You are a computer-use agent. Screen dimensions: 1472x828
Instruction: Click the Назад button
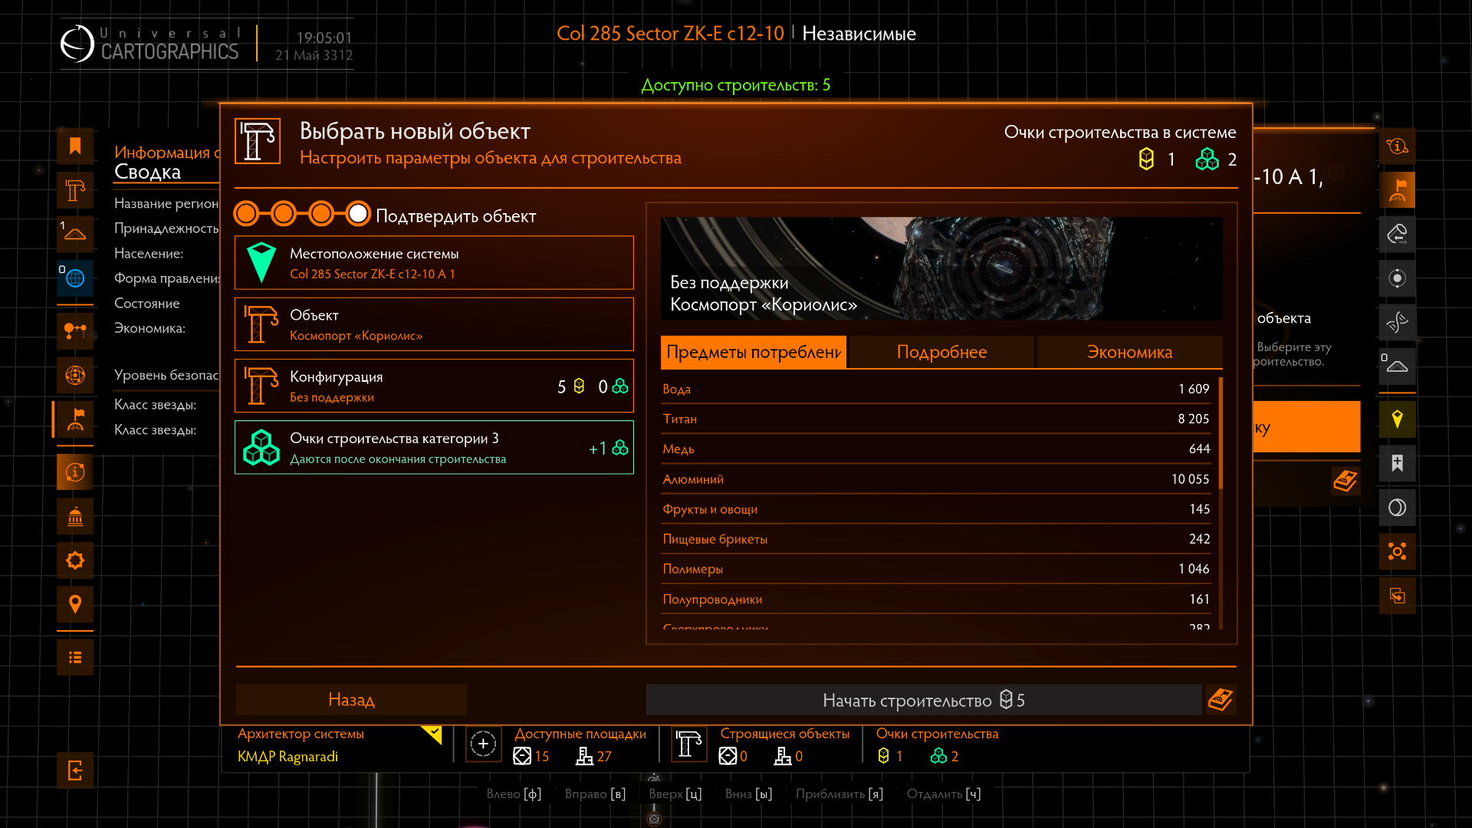[351, 699]
